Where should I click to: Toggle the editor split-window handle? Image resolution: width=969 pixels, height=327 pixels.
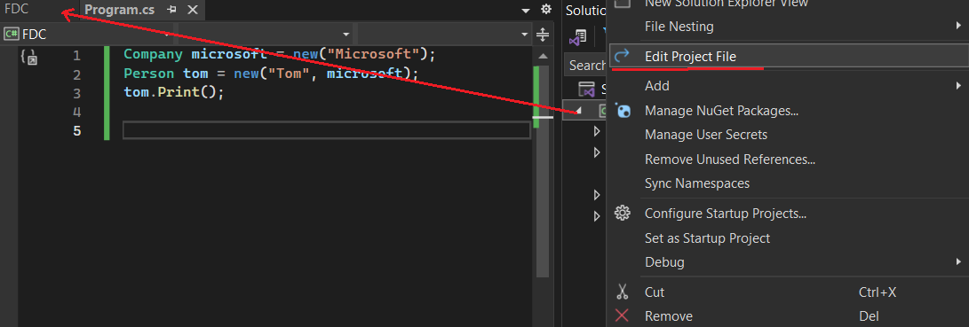click(543, 35)
